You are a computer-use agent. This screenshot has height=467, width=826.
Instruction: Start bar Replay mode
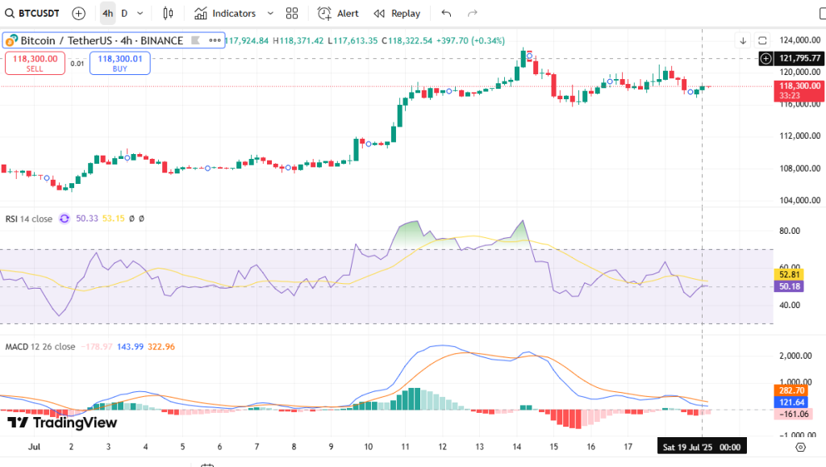396,13
